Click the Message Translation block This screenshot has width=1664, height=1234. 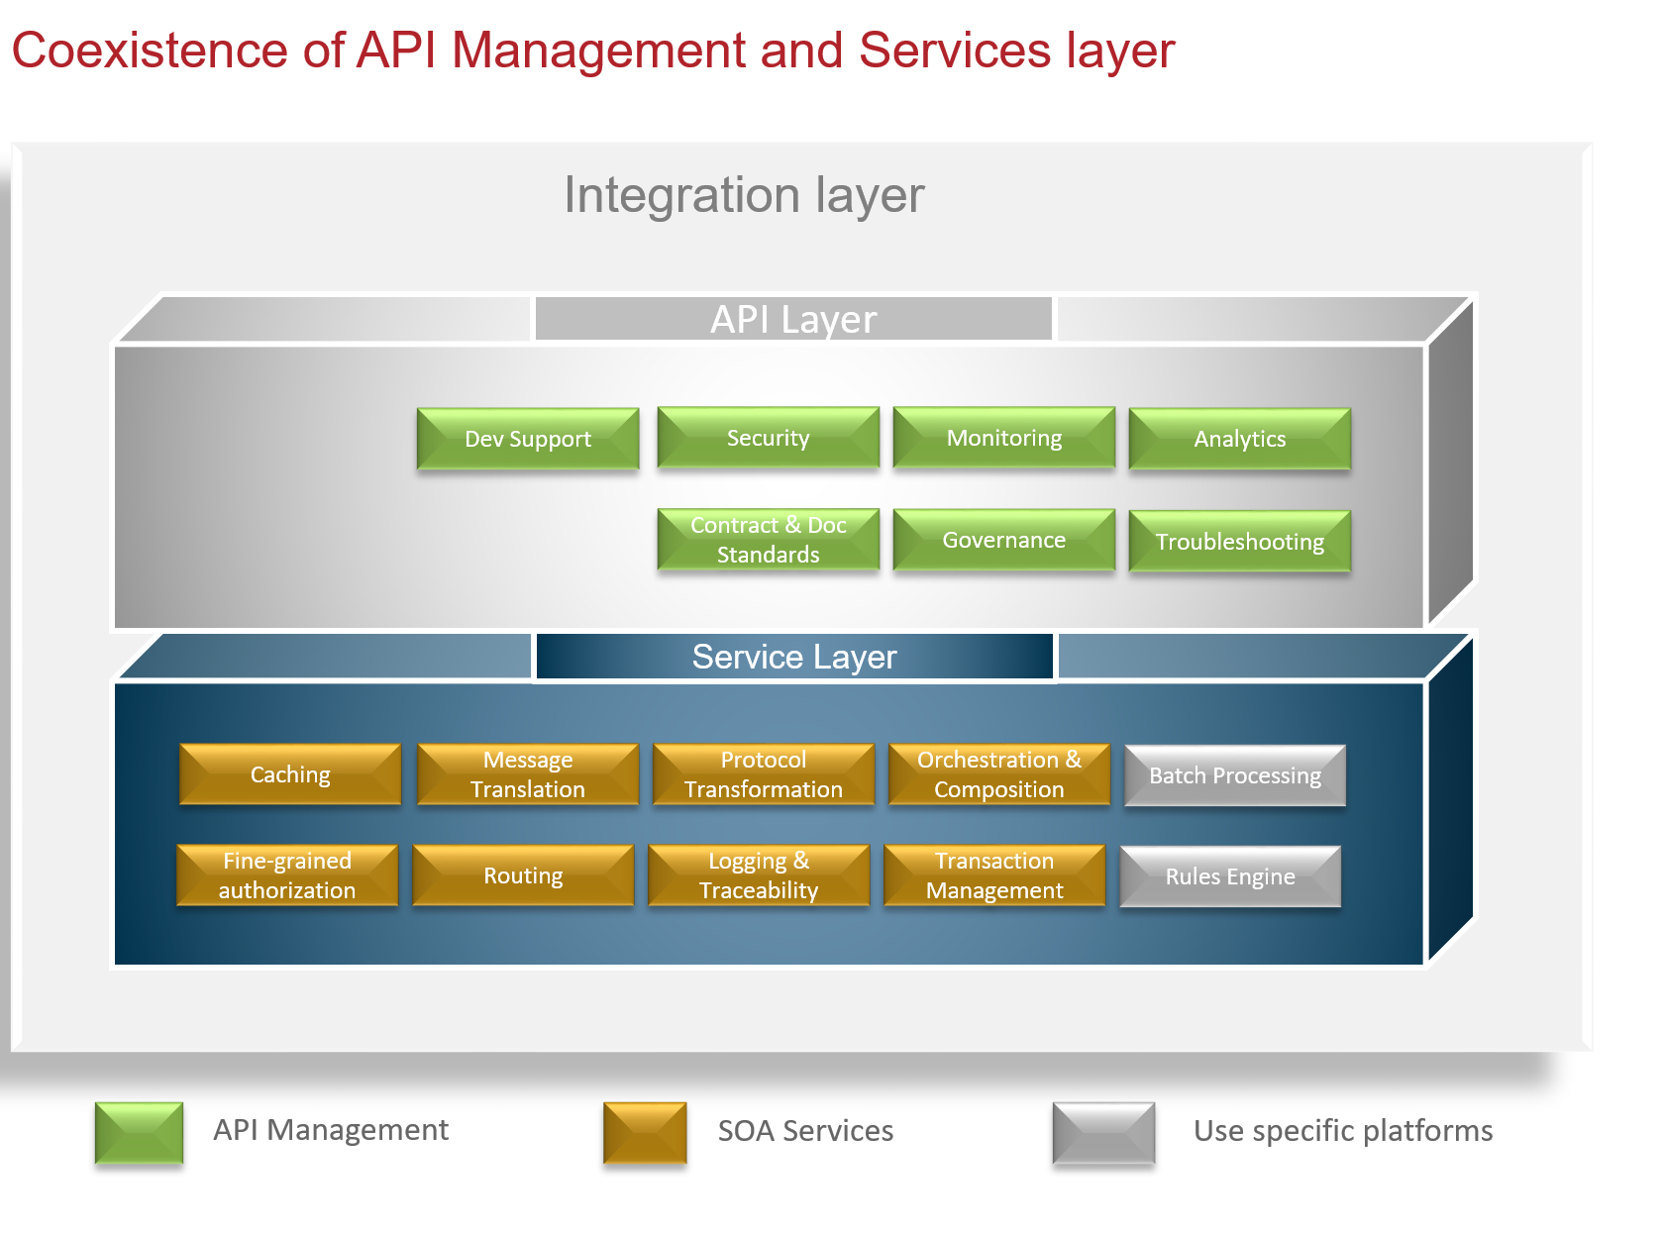528,774
